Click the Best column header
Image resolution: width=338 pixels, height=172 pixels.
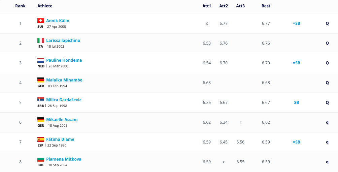click(x=266, y=6)
